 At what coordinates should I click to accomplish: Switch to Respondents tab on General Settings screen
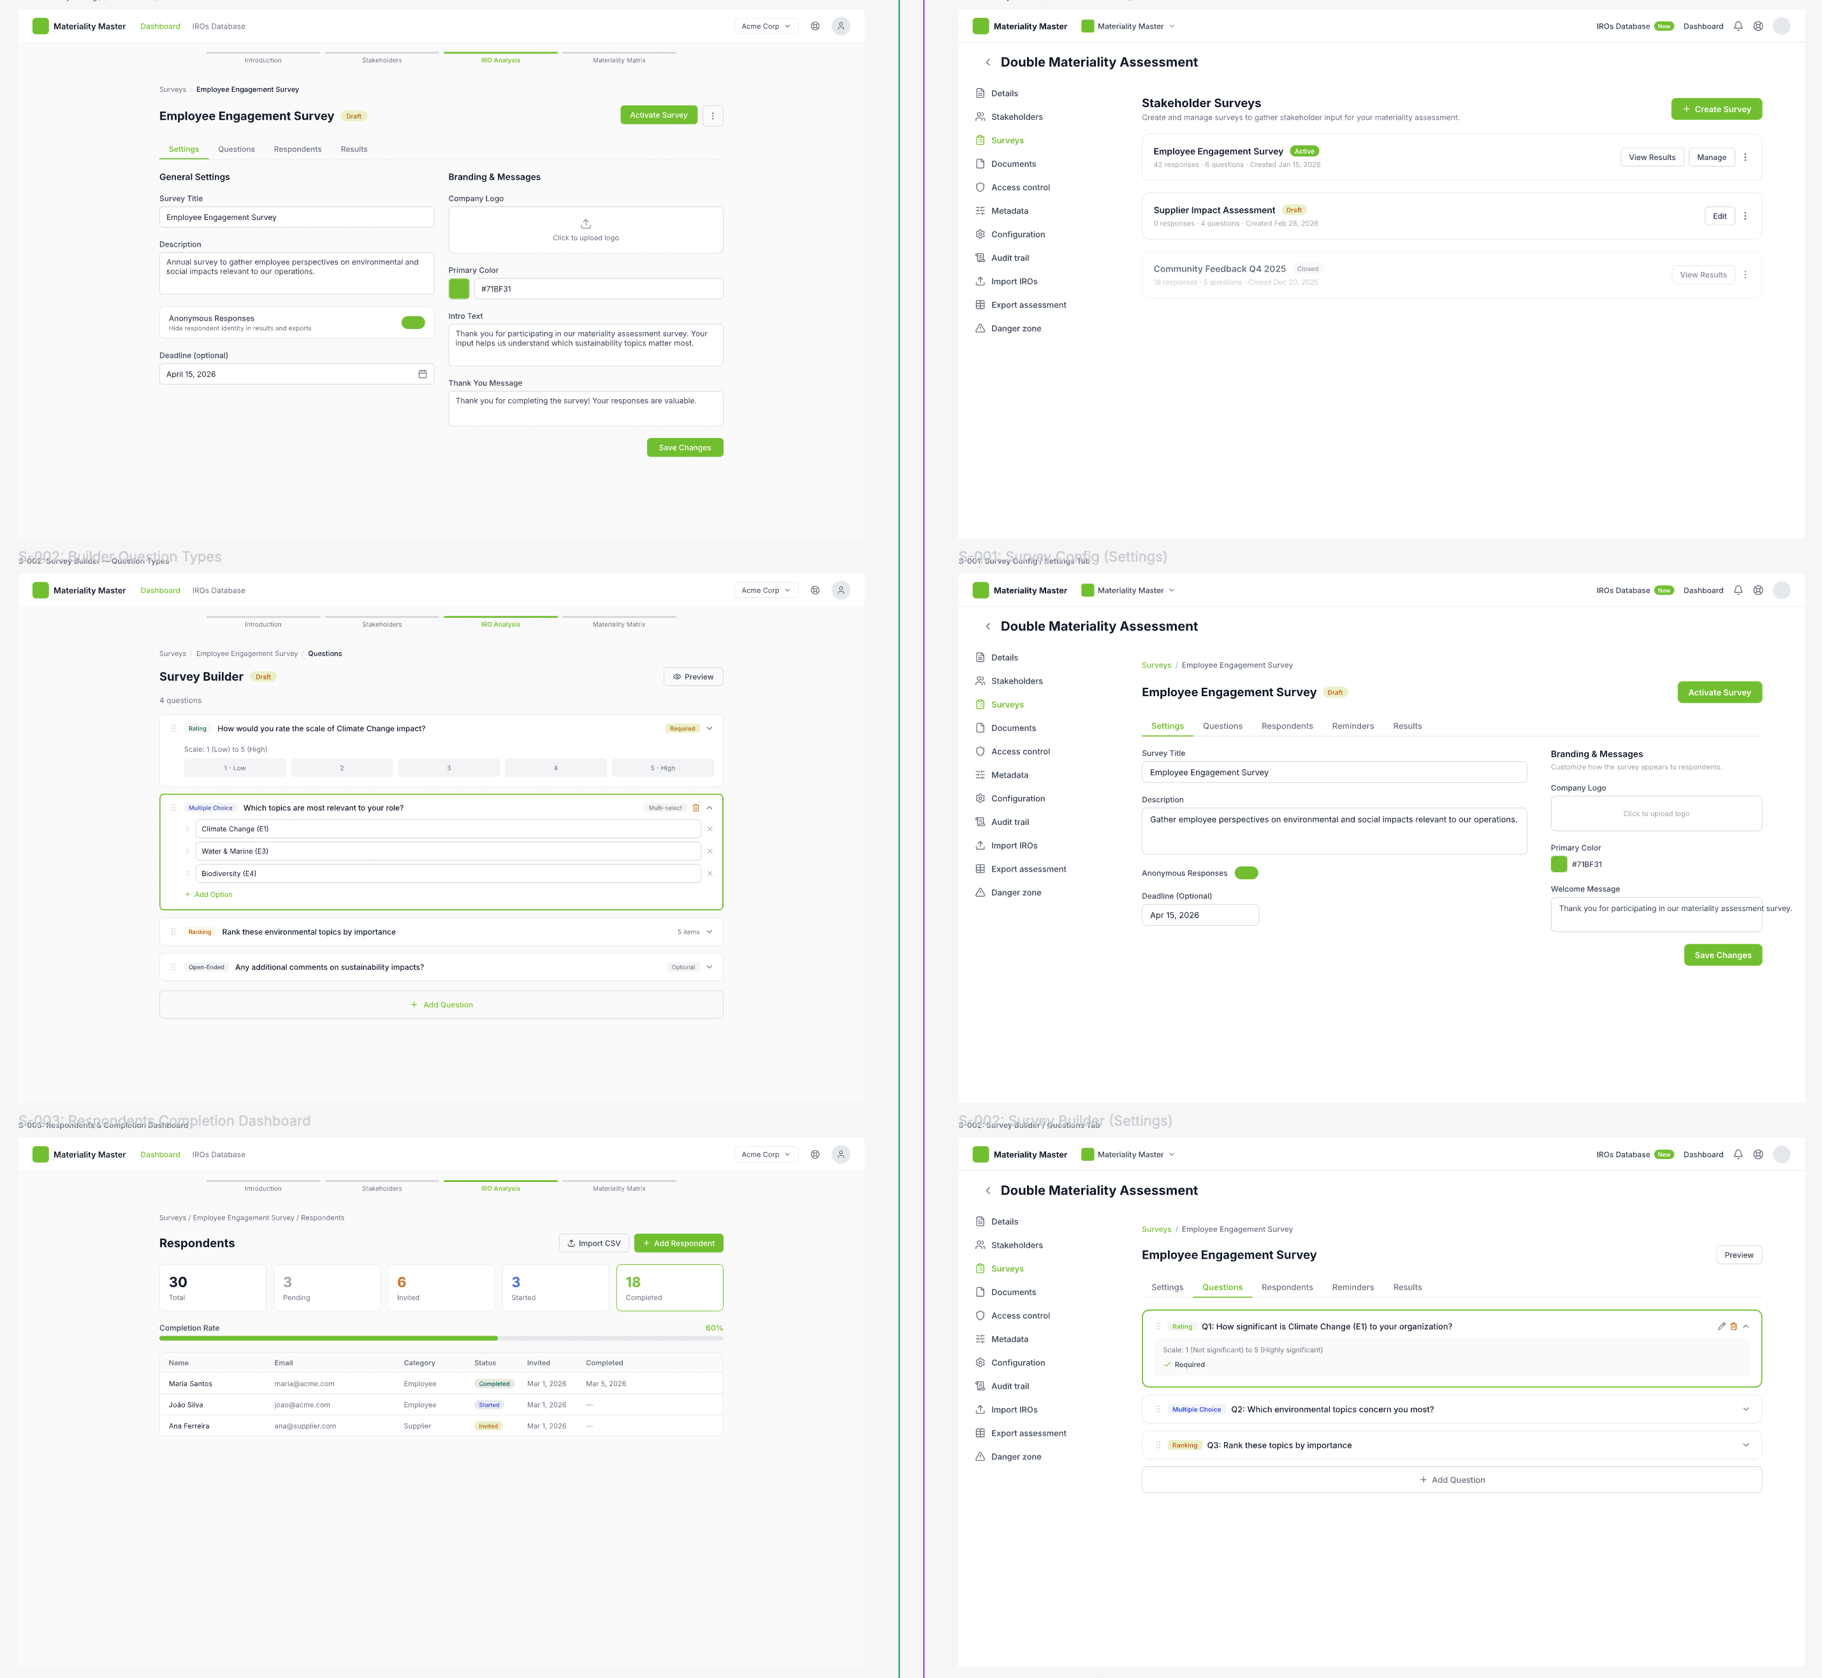click(298, 149)
